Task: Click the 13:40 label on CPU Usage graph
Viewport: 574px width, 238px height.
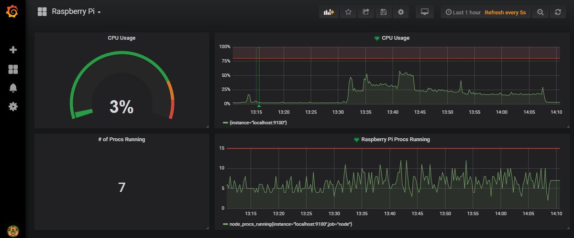Action: [x=393, y=112]
